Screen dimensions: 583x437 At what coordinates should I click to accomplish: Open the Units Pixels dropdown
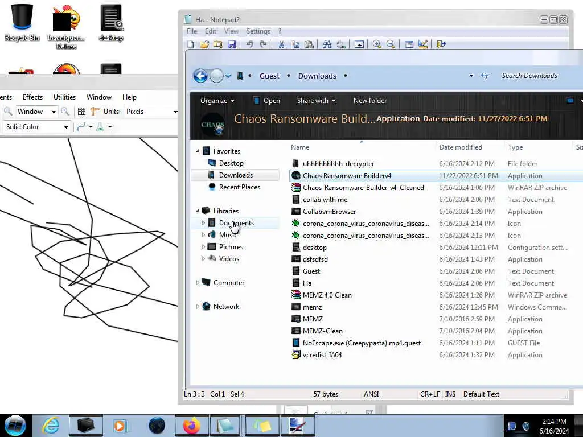(x=175, y=112)
